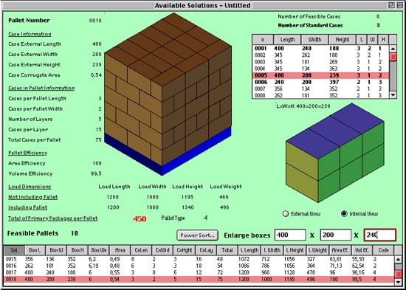The width and height of the screenshot is (406, 290).
Task: Click the cases list scroll down arrow
Action: click(393, 95)
